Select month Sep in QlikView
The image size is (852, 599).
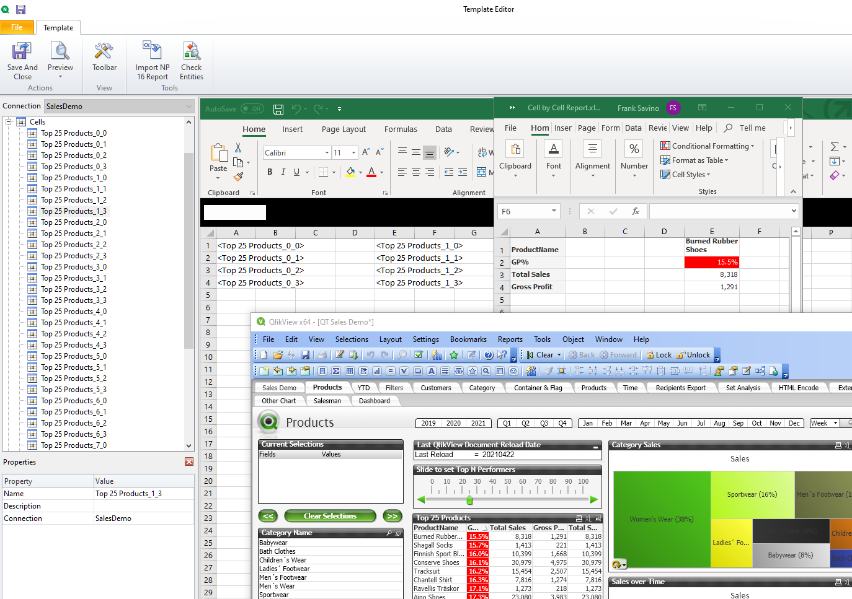pyautogui.click(x=738, y=423)
